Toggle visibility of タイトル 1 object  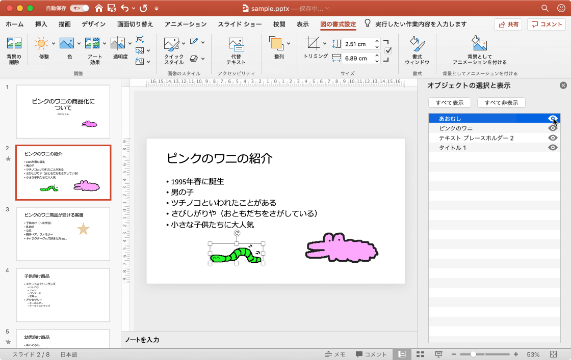click(x=553, y=148)
